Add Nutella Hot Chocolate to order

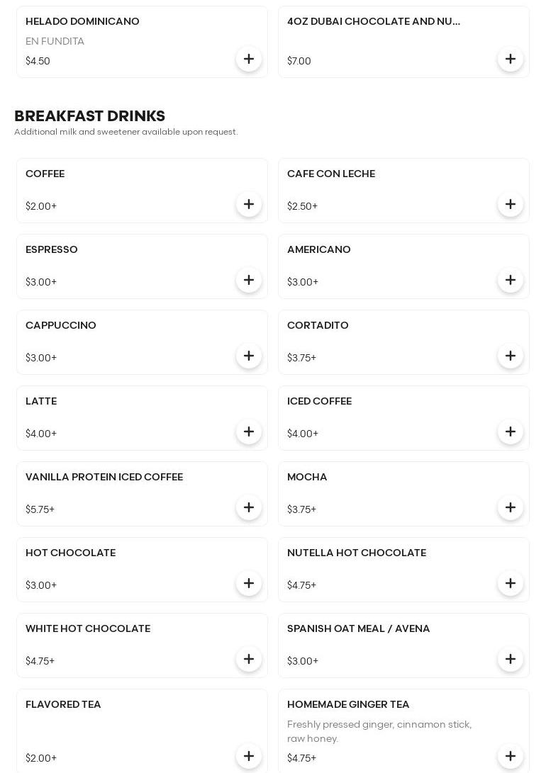tap(511, 584)
